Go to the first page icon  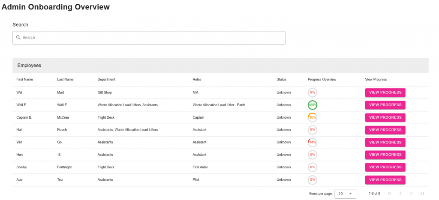click(x=389, y=194)
